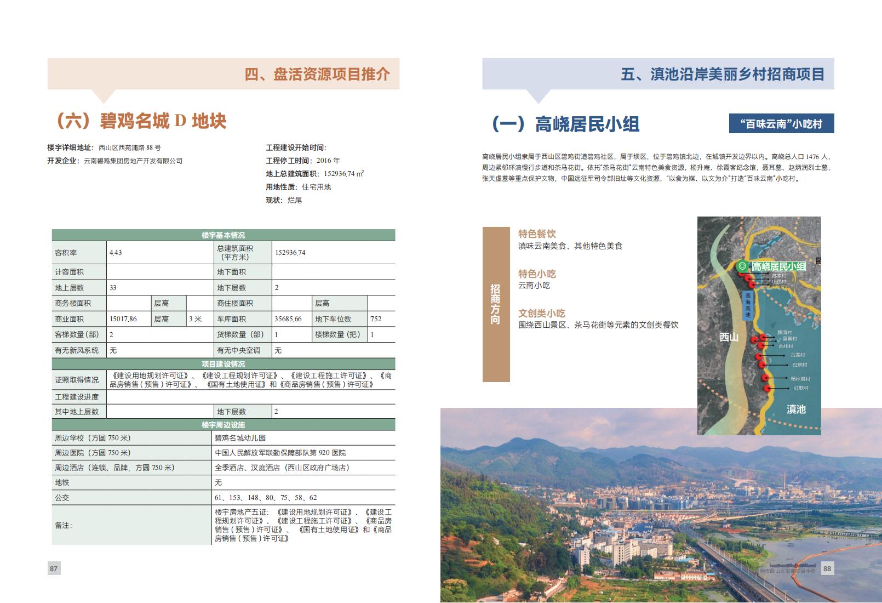The width and height of the screenshot is (882, 603).
Task: Select the school name 碧鸡名城幼儿园
Action: pos(240,438)
